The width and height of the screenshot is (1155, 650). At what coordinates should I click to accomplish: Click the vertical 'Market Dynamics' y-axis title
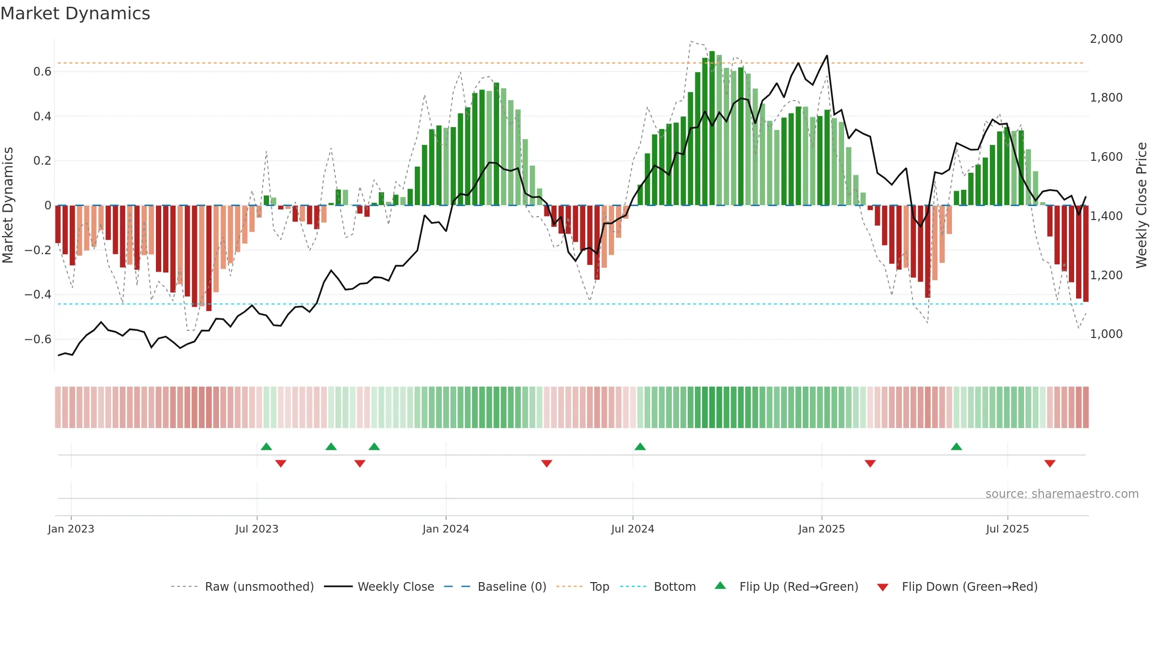click(8, 205)
